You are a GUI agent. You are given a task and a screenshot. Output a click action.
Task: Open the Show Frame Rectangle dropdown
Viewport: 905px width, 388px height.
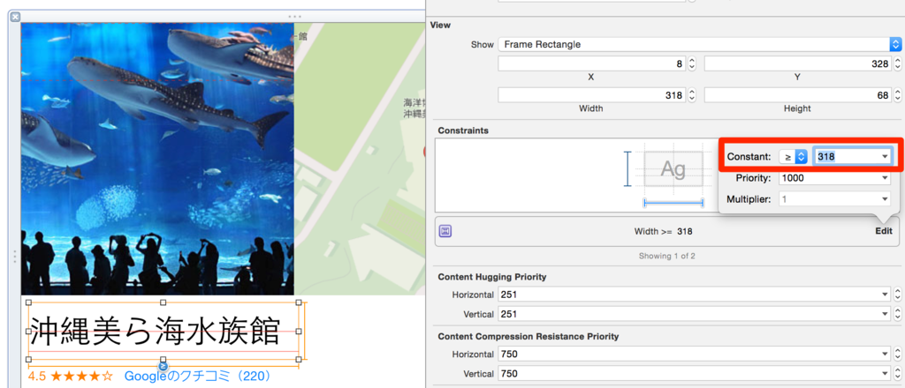pyautogui.click(x=700, y=44)
